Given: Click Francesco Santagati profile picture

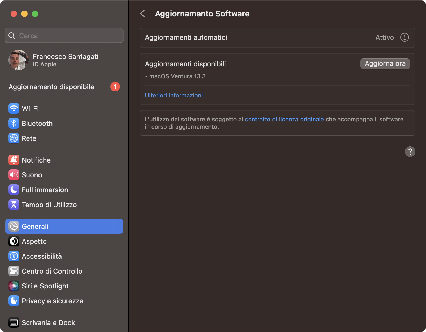Looking at the screenshot, I should click(19, 60).
